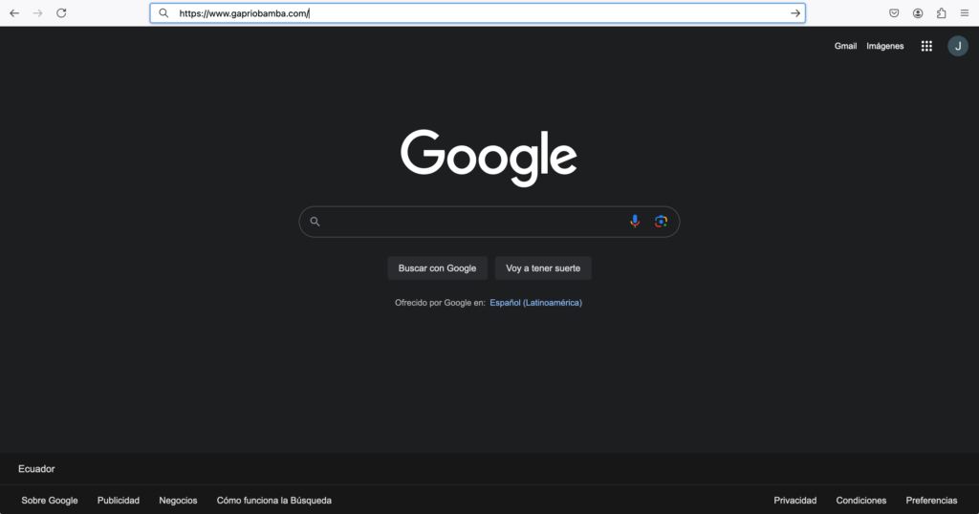Open the Gmail link
The image size is (979, 514).
(845, 46)
